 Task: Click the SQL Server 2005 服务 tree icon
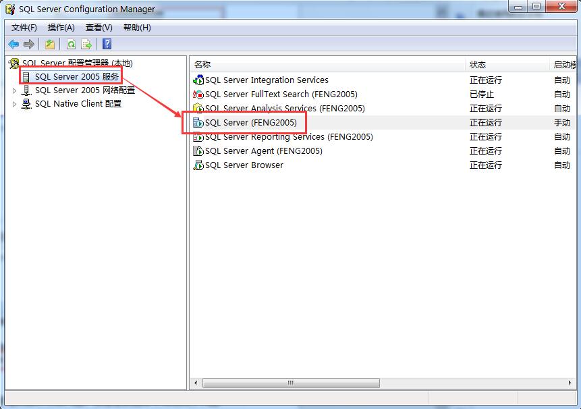coord(26,77)
